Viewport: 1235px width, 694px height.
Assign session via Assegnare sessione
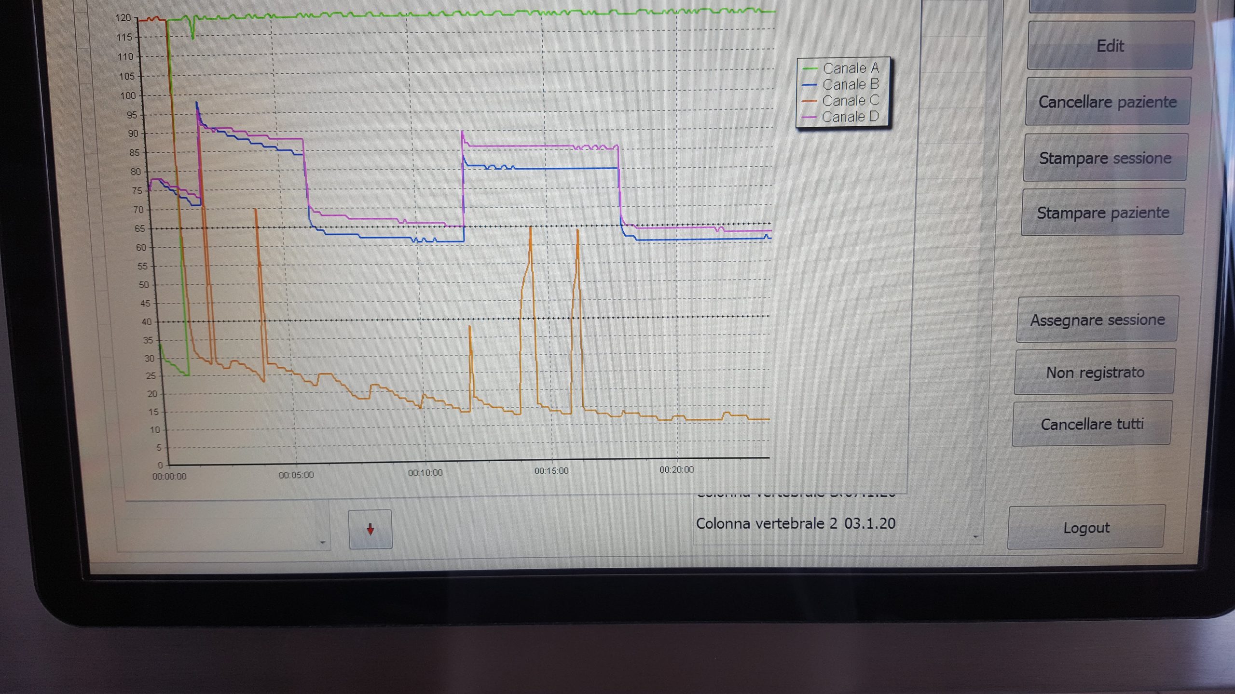(1098, 320)
